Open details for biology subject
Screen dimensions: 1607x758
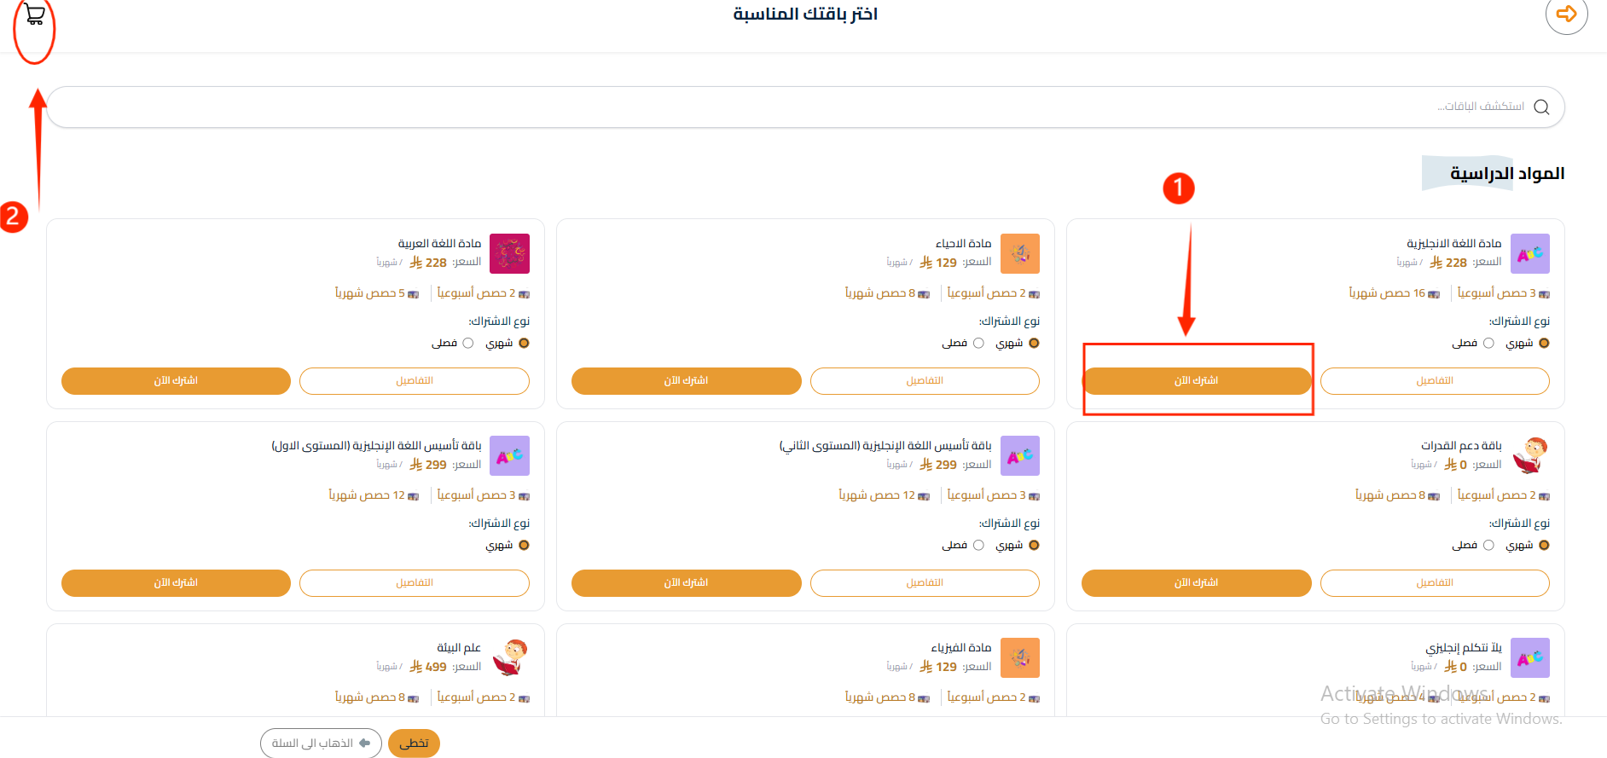[925, 381]
